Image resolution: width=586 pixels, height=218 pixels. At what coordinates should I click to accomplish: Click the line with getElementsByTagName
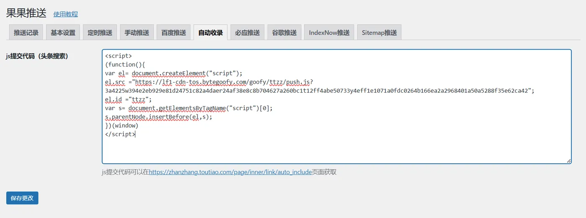(x=189, y=108)
